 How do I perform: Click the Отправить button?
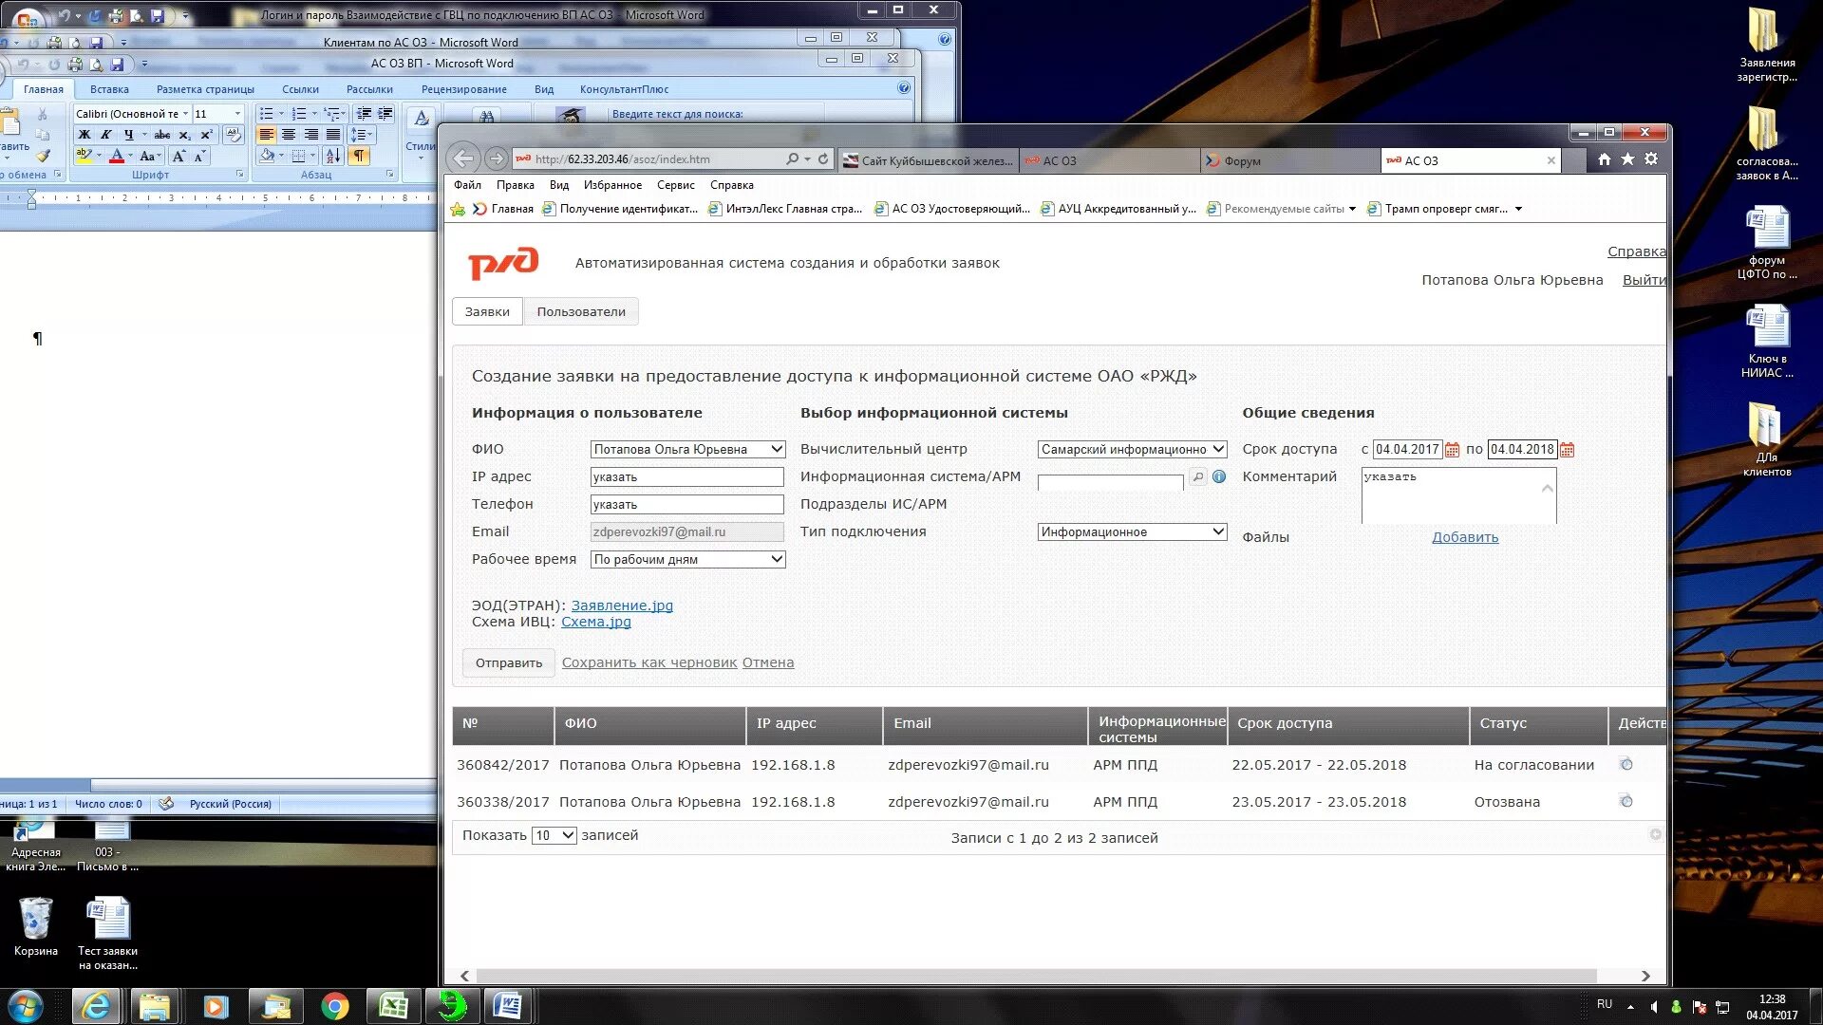(x=509, y=663)
